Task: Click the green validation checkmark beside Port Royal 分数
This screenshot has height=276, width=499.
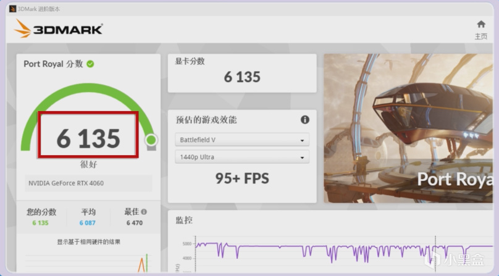Action: pos(90,64)
